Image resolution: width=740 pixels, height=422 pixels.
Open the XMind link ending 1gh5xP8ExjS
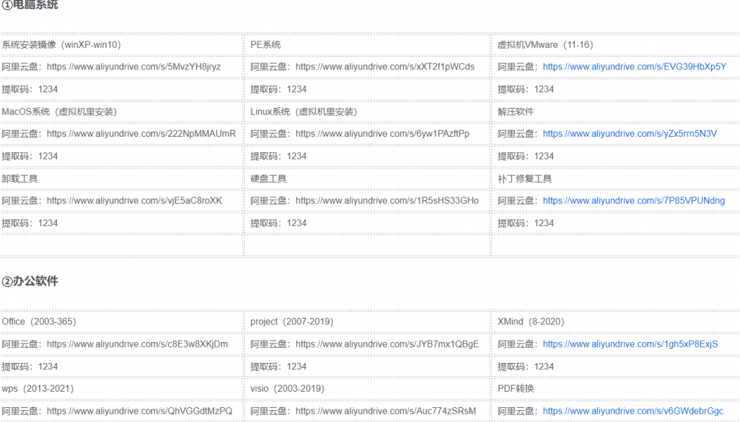click(630, 344)
